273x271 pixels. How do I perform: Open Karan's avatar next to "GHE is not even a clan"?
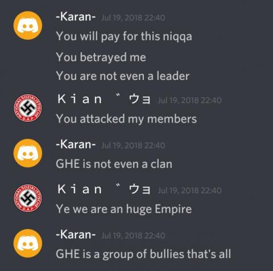(28, 153)
